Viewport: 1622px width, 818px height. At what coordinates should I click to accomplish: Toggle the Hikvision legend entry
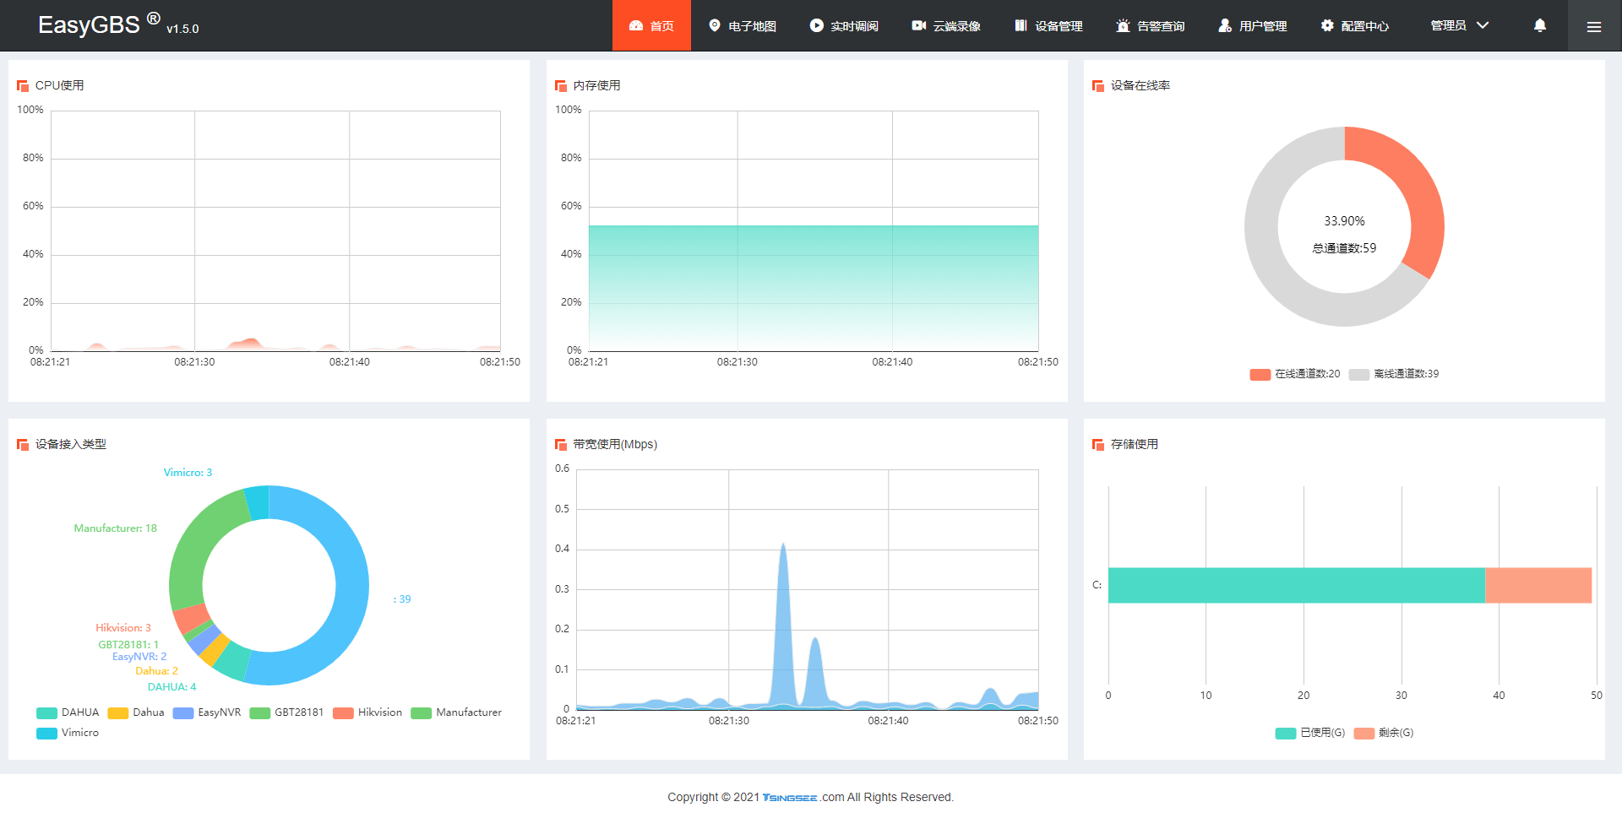[367, 712]
